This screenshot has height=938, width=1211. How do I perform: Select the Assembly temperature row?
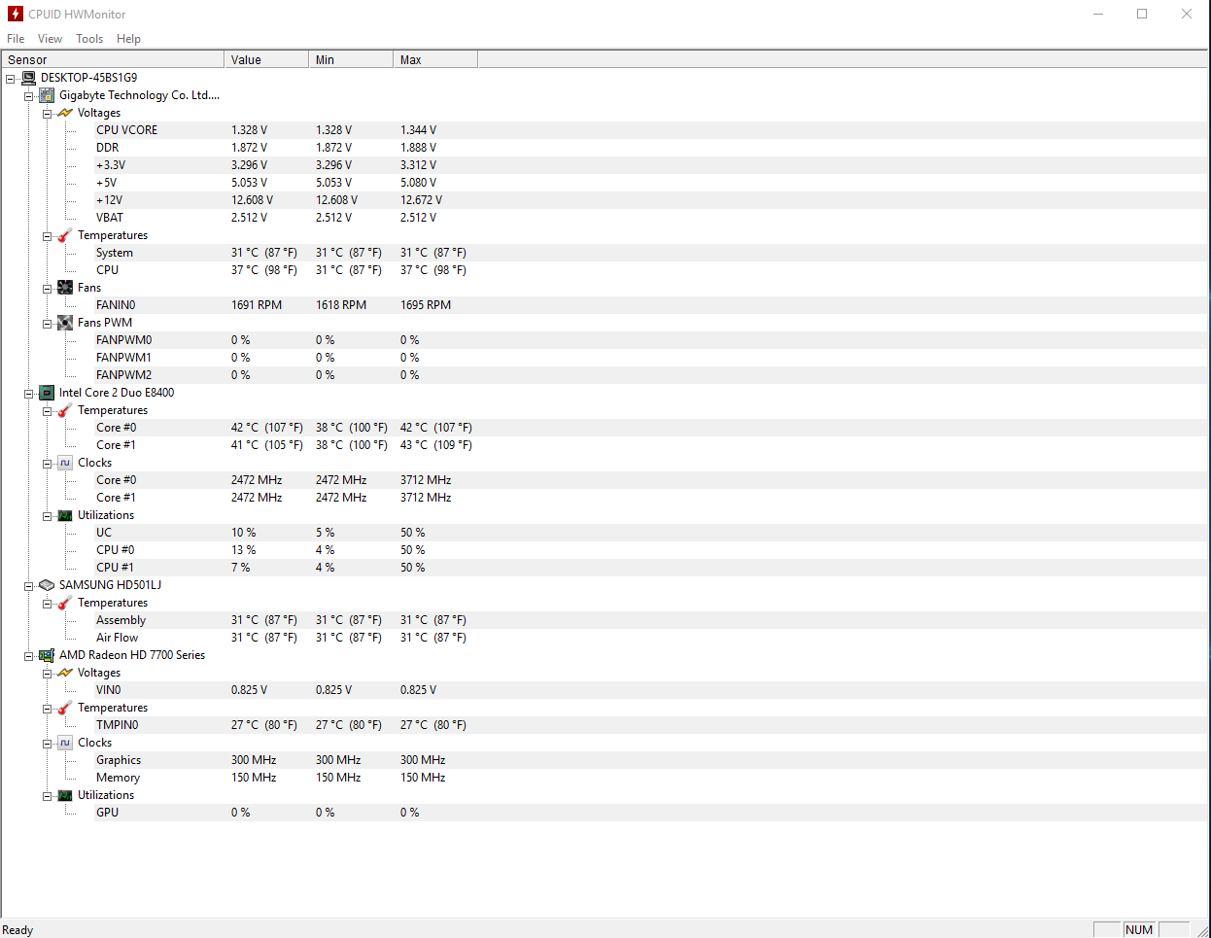[649, 620]
